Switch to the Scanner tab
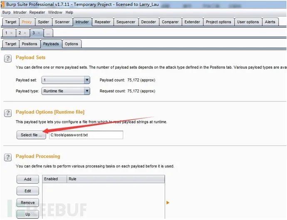This screenshot has width=287, height=220. [62, 22]
